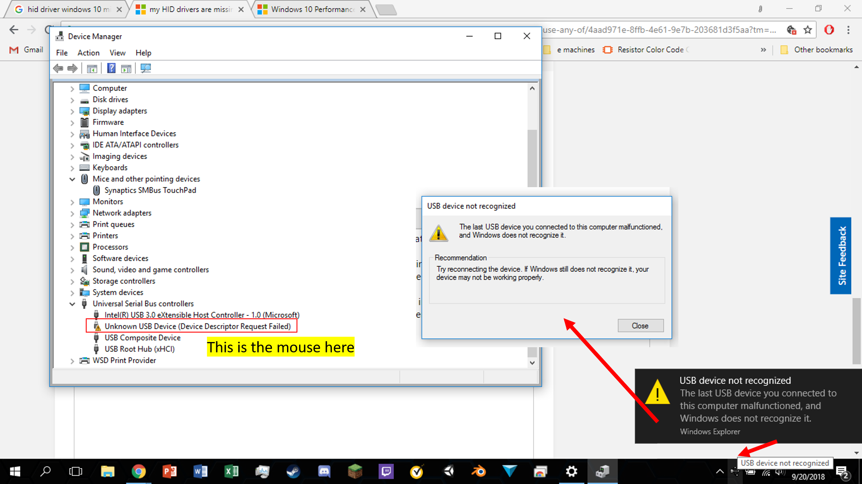
Task: Open the View menu
Action: [x=117, y=52]
